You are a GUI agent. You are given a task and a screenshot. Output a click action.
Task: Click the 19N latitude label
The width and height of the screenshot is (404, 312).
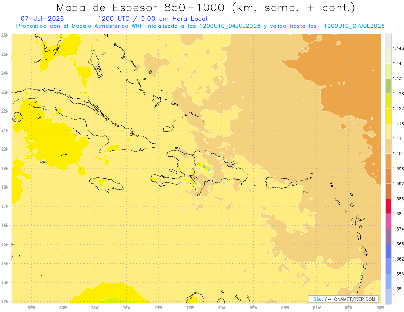tap(5, 168)
